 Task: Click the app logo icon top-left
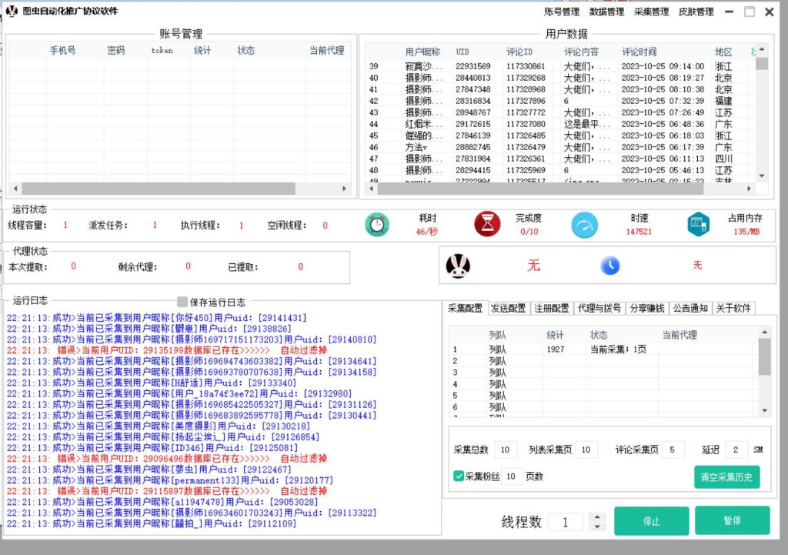coord(10,12)
